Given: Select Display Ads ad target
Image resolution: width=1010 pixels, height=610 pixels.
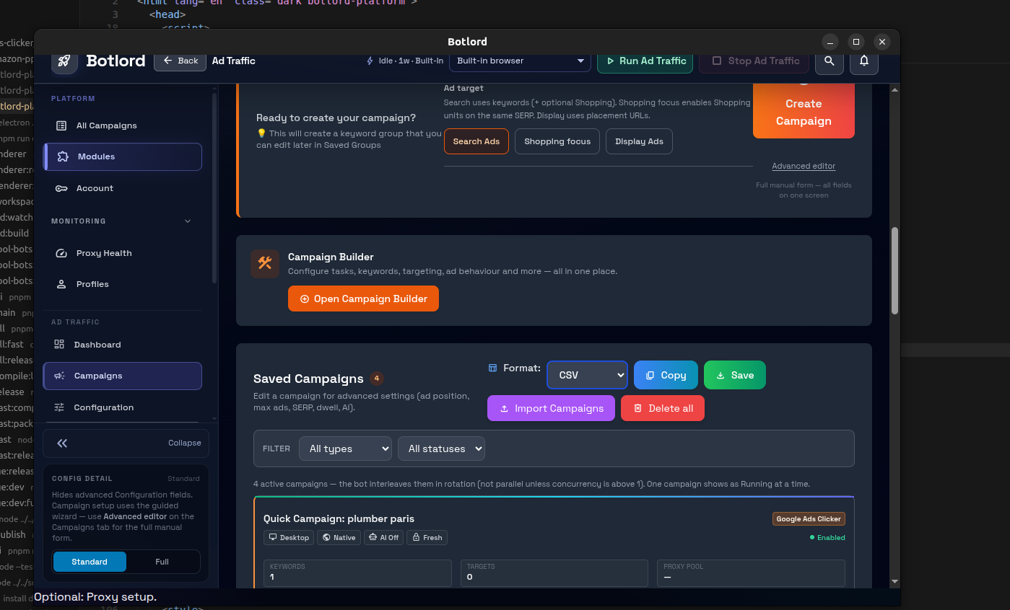Looking at the screenshot, I should [x=639, y=141].
